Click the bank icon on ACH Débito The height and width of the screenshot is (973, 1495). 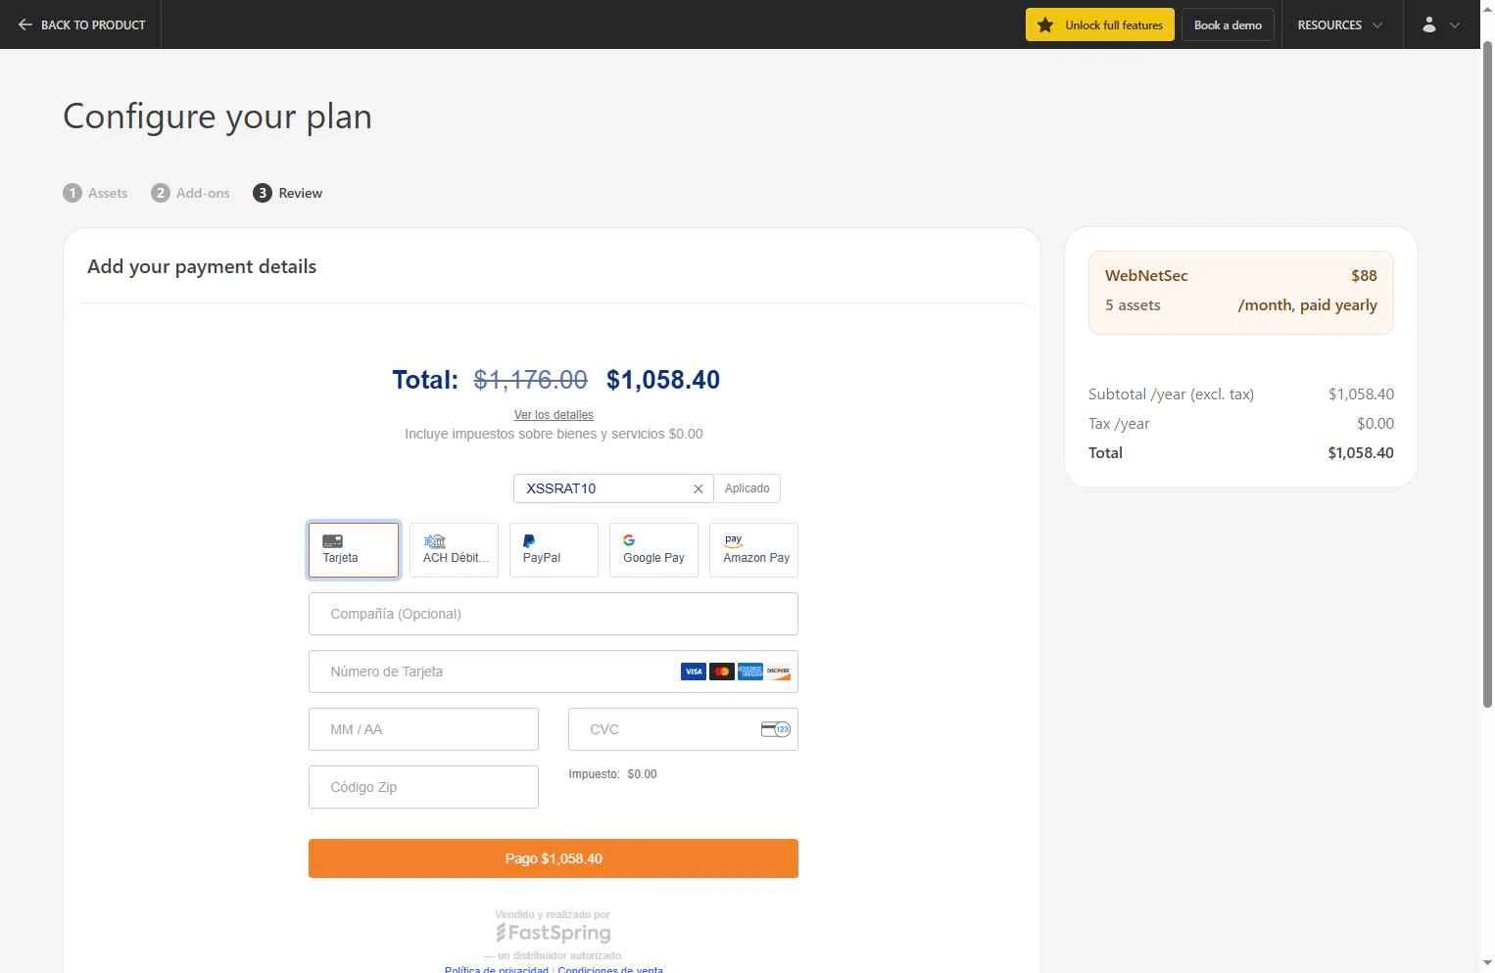434,540
